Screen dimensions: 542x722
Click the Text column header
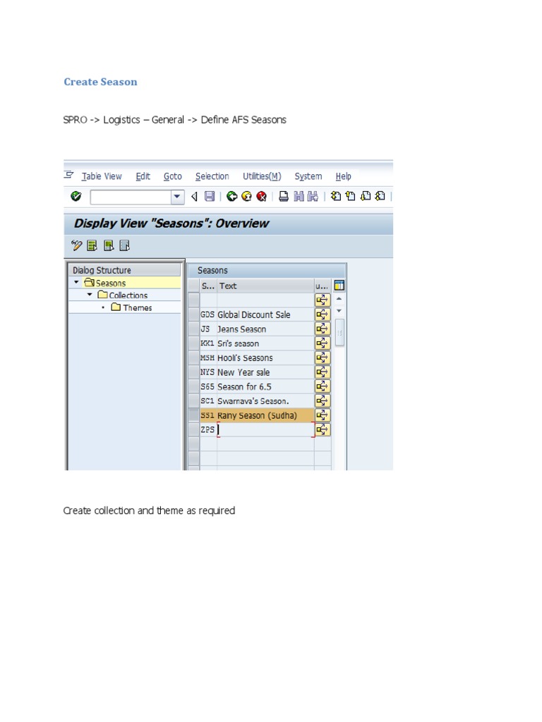265,286
